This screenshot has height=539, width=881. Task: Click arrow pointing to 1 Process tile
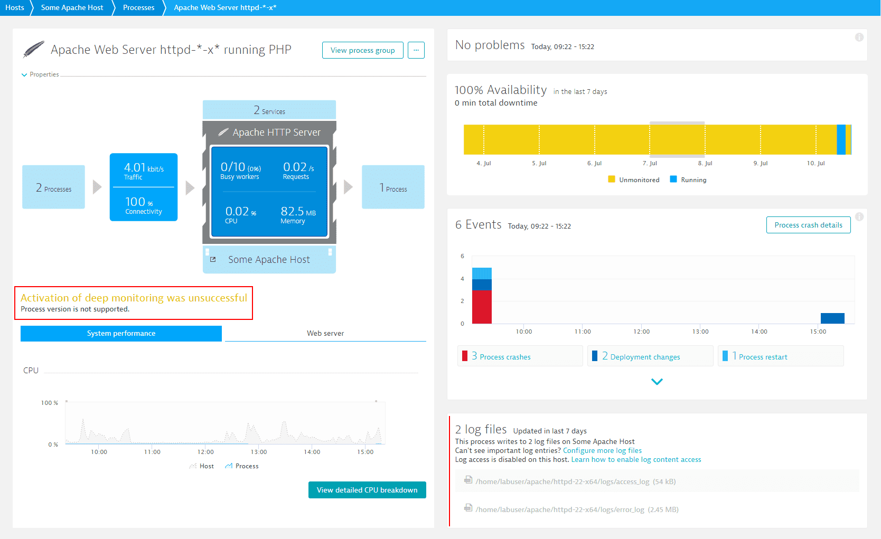click(x=348, y=187)
